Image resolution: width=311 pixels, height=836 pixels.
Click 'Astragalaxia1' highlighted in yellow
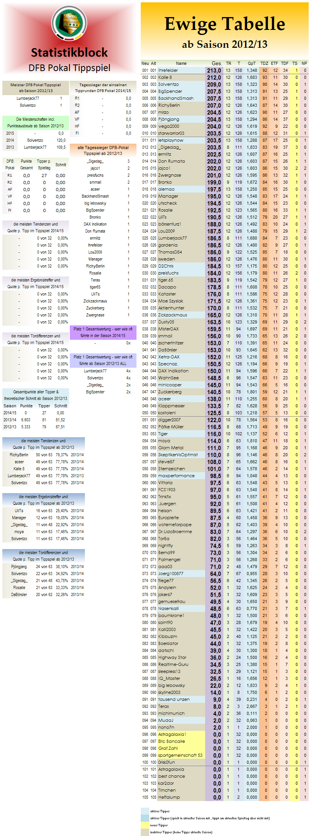point(172,734)
